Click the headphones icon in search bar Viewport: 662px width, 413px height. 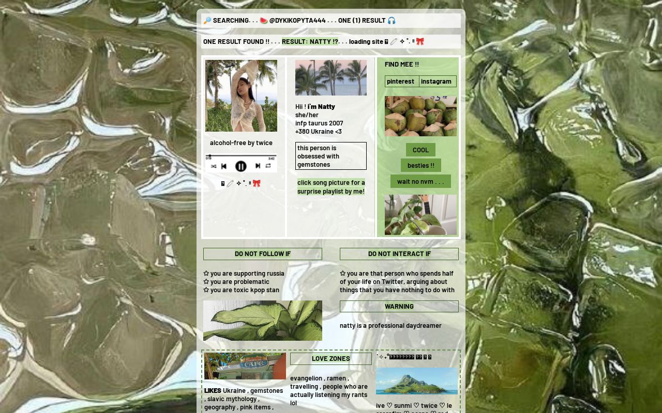pyautogui.click(x=392, y=21)
